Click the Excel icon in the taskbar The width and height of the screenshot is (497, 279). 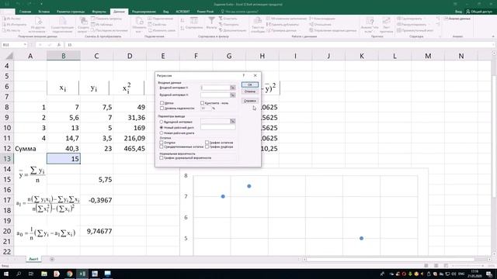[82, 274]
